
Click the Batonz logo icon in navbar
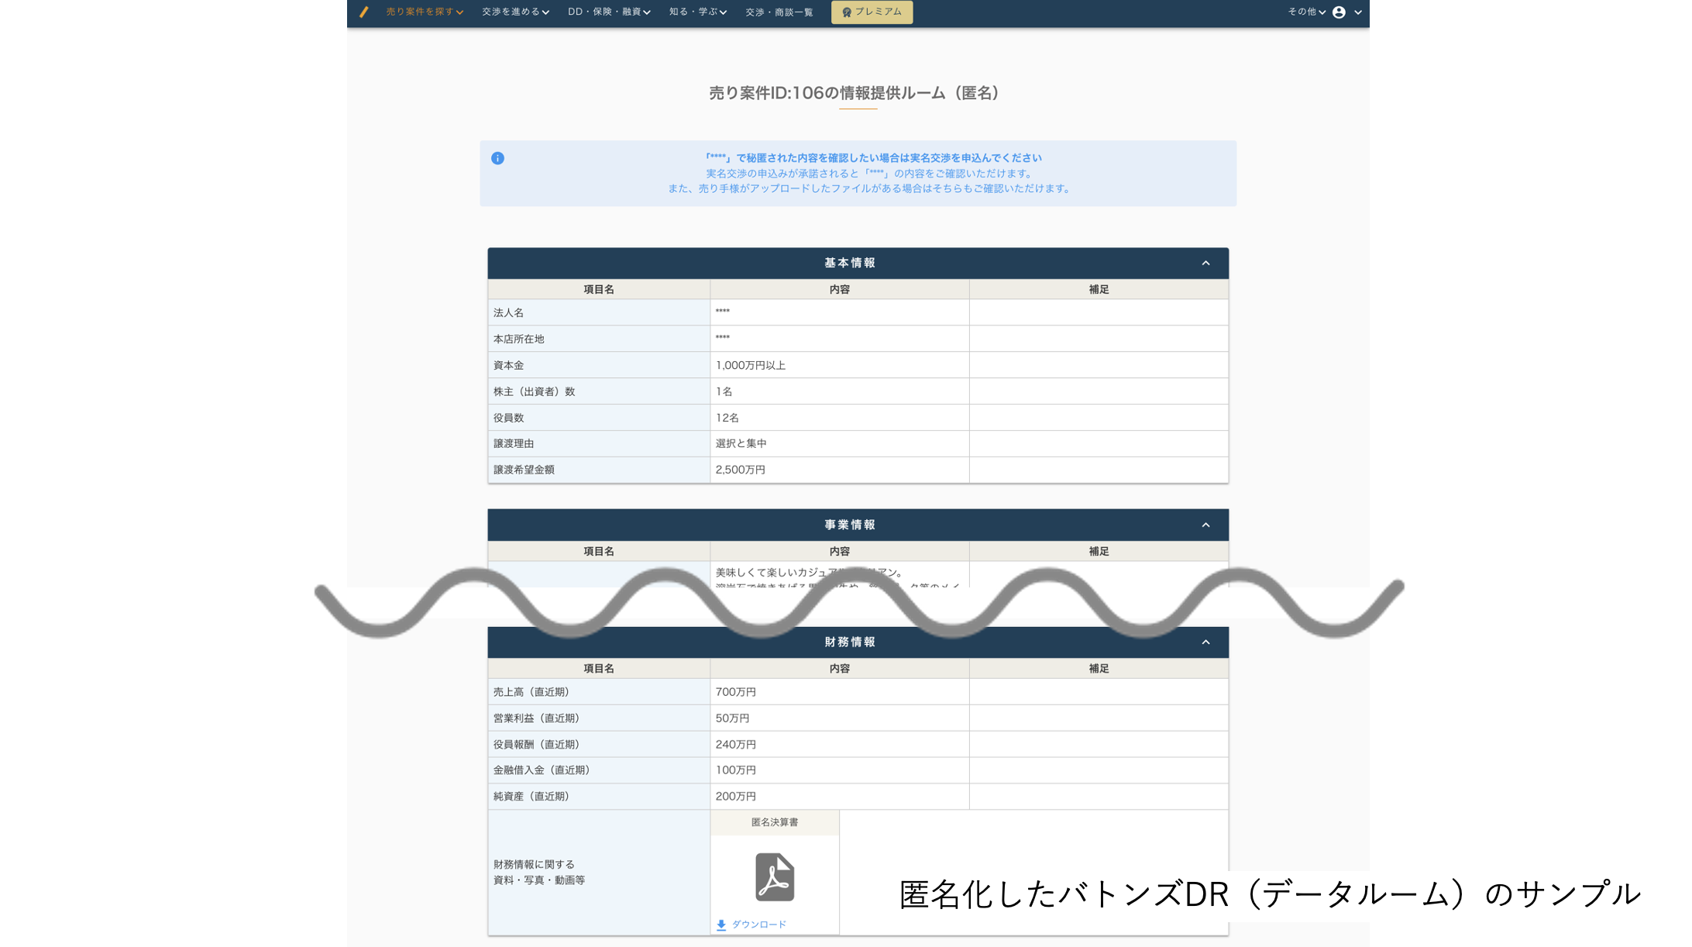363,12
